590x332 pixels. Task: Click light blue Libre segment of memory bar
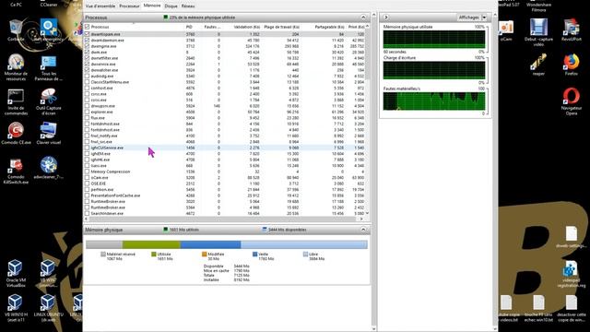tap(304, 244)
